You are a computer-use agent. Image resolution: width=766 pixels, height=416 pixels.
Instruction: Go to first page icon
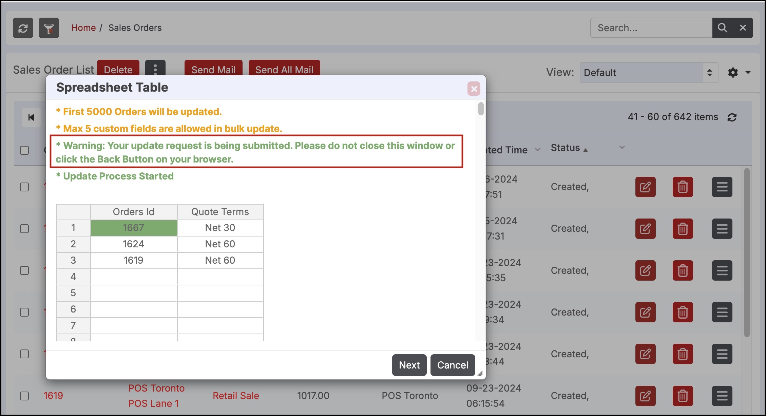click(x=31, y=117)
